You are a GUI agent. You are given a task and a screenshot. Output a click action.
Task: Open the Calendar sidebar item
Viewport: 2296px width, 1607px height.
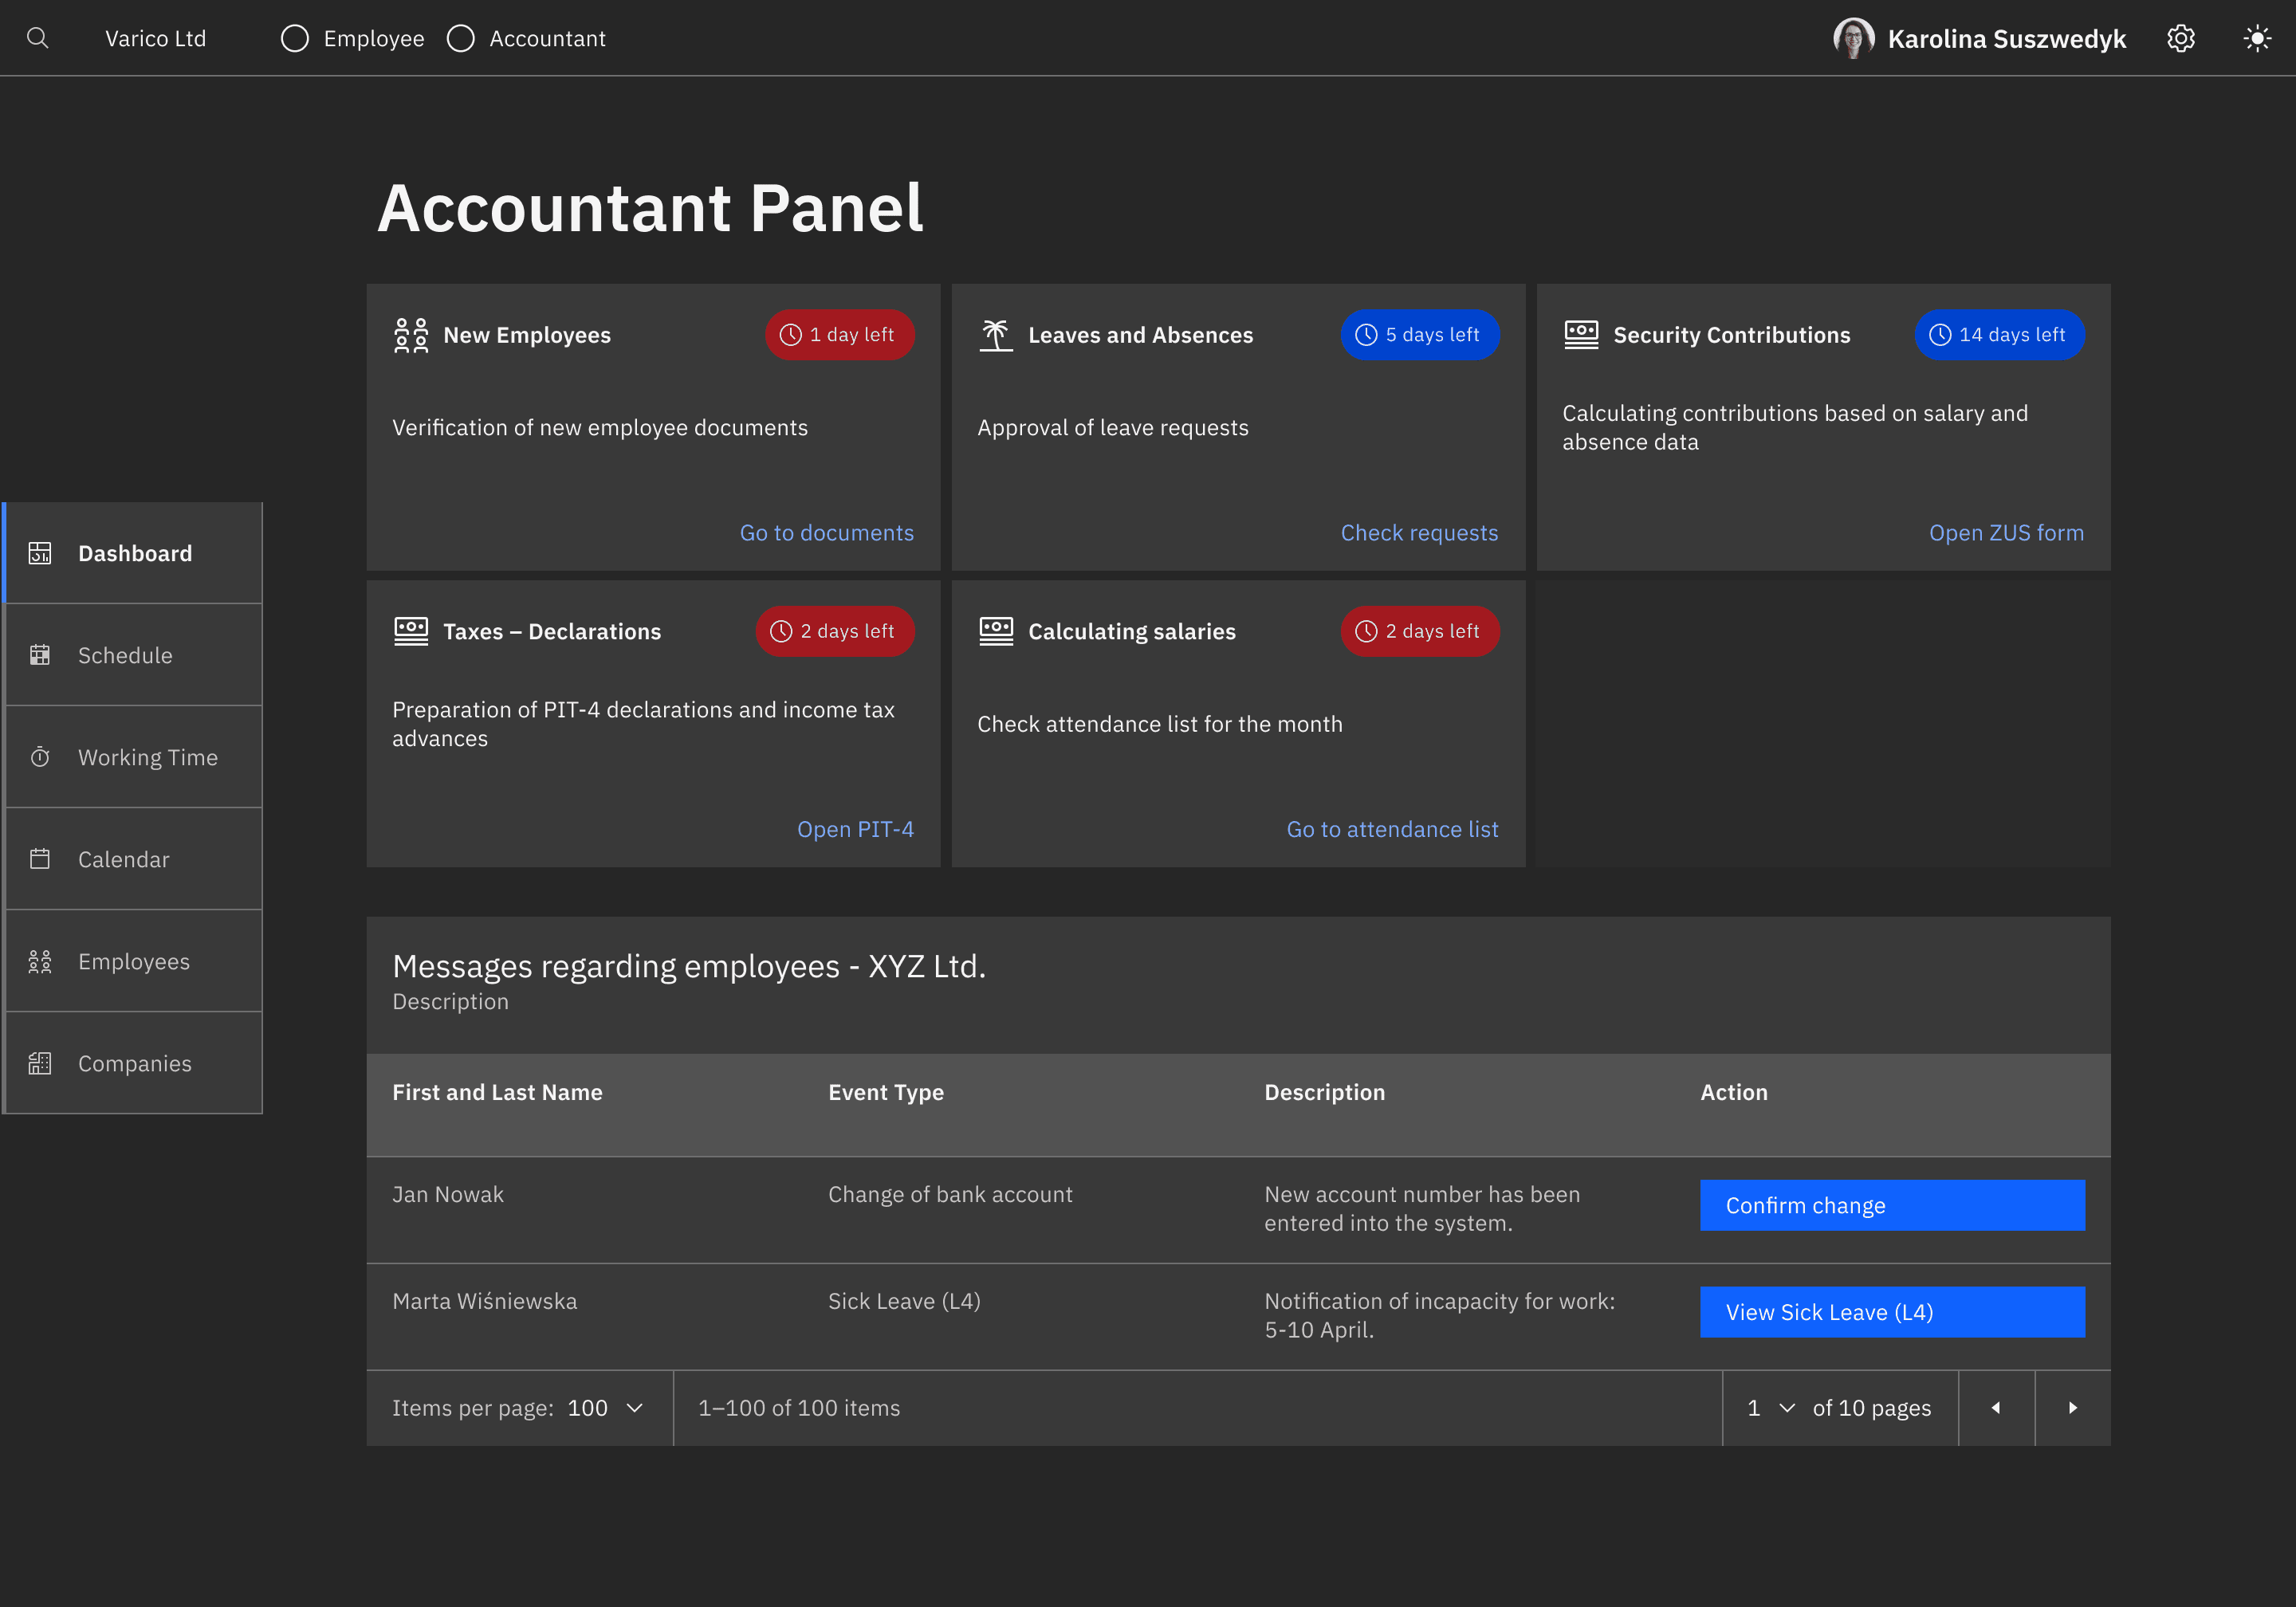click(x=124, y=859)
